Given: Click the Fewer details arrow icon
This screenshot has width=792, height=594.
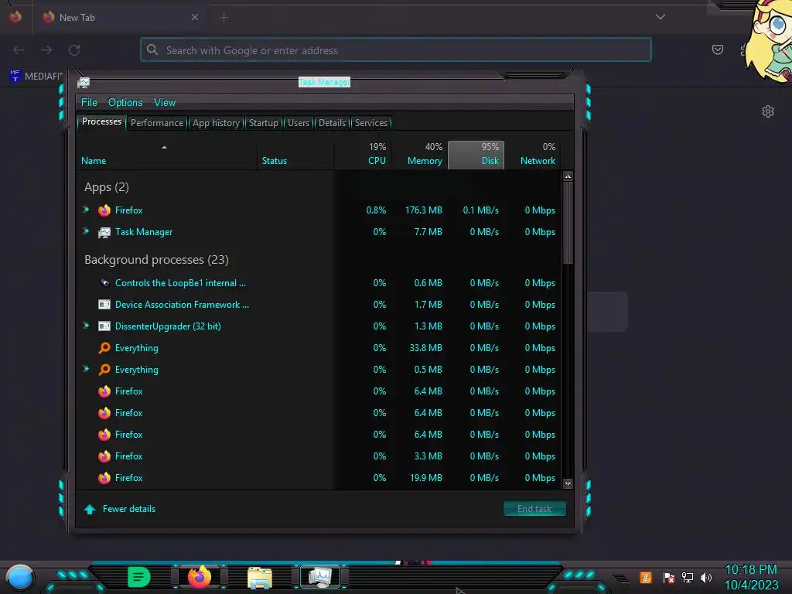Looking at the screenshot, I should [90, 509].
